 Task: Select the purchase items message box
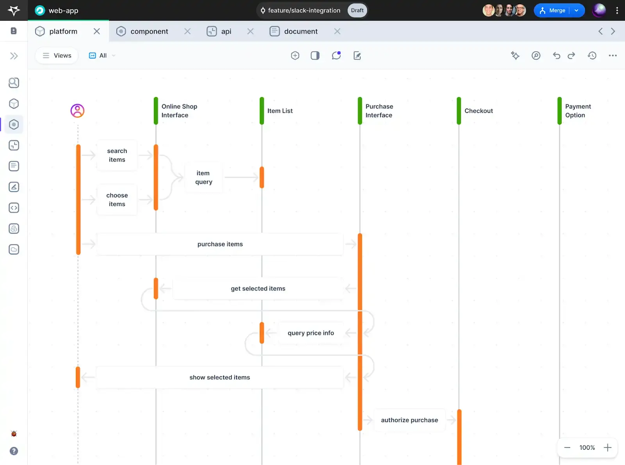(x=220, y=244)
